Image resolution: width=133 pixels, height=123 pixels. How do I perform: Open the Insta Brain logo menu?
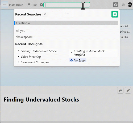click(x=5, y=5)
